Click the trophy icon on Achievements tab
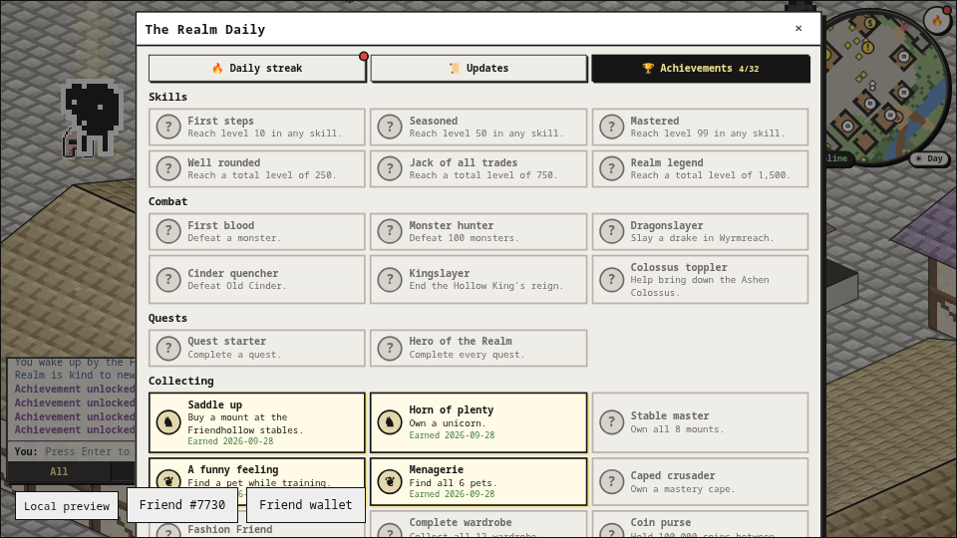Viewport: 957px width, 538px height. pos(648,69)
